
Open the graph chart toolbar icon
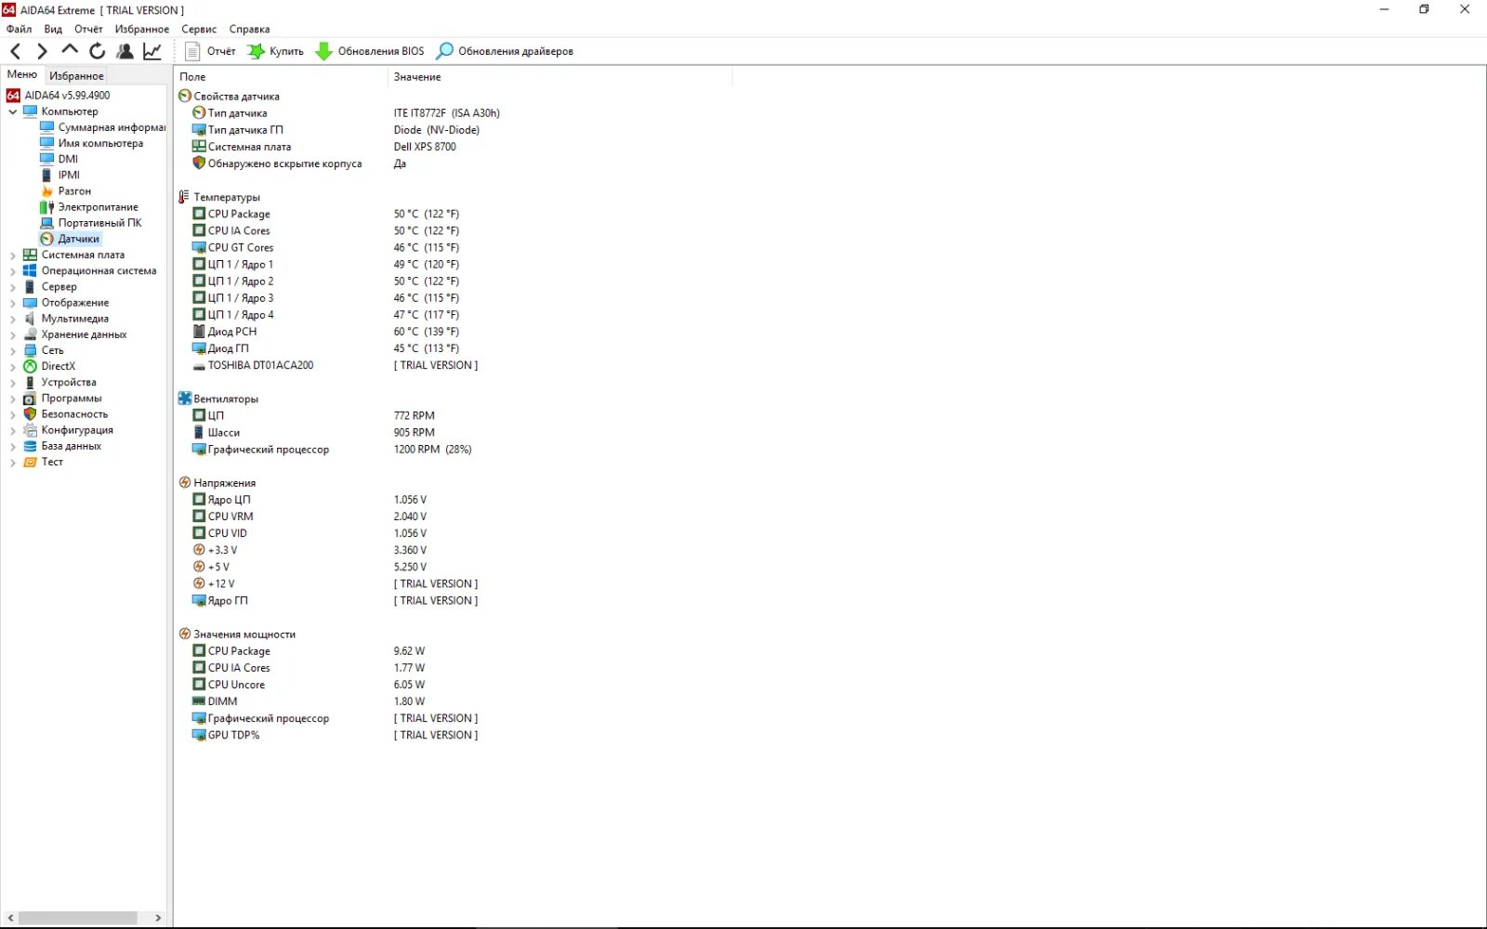pos(152,51)
